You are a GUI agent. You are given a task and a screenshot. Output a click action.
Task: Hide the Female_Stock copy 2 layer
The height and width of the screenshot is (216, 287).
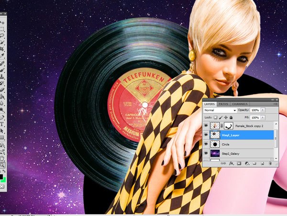tap(206, 125)
